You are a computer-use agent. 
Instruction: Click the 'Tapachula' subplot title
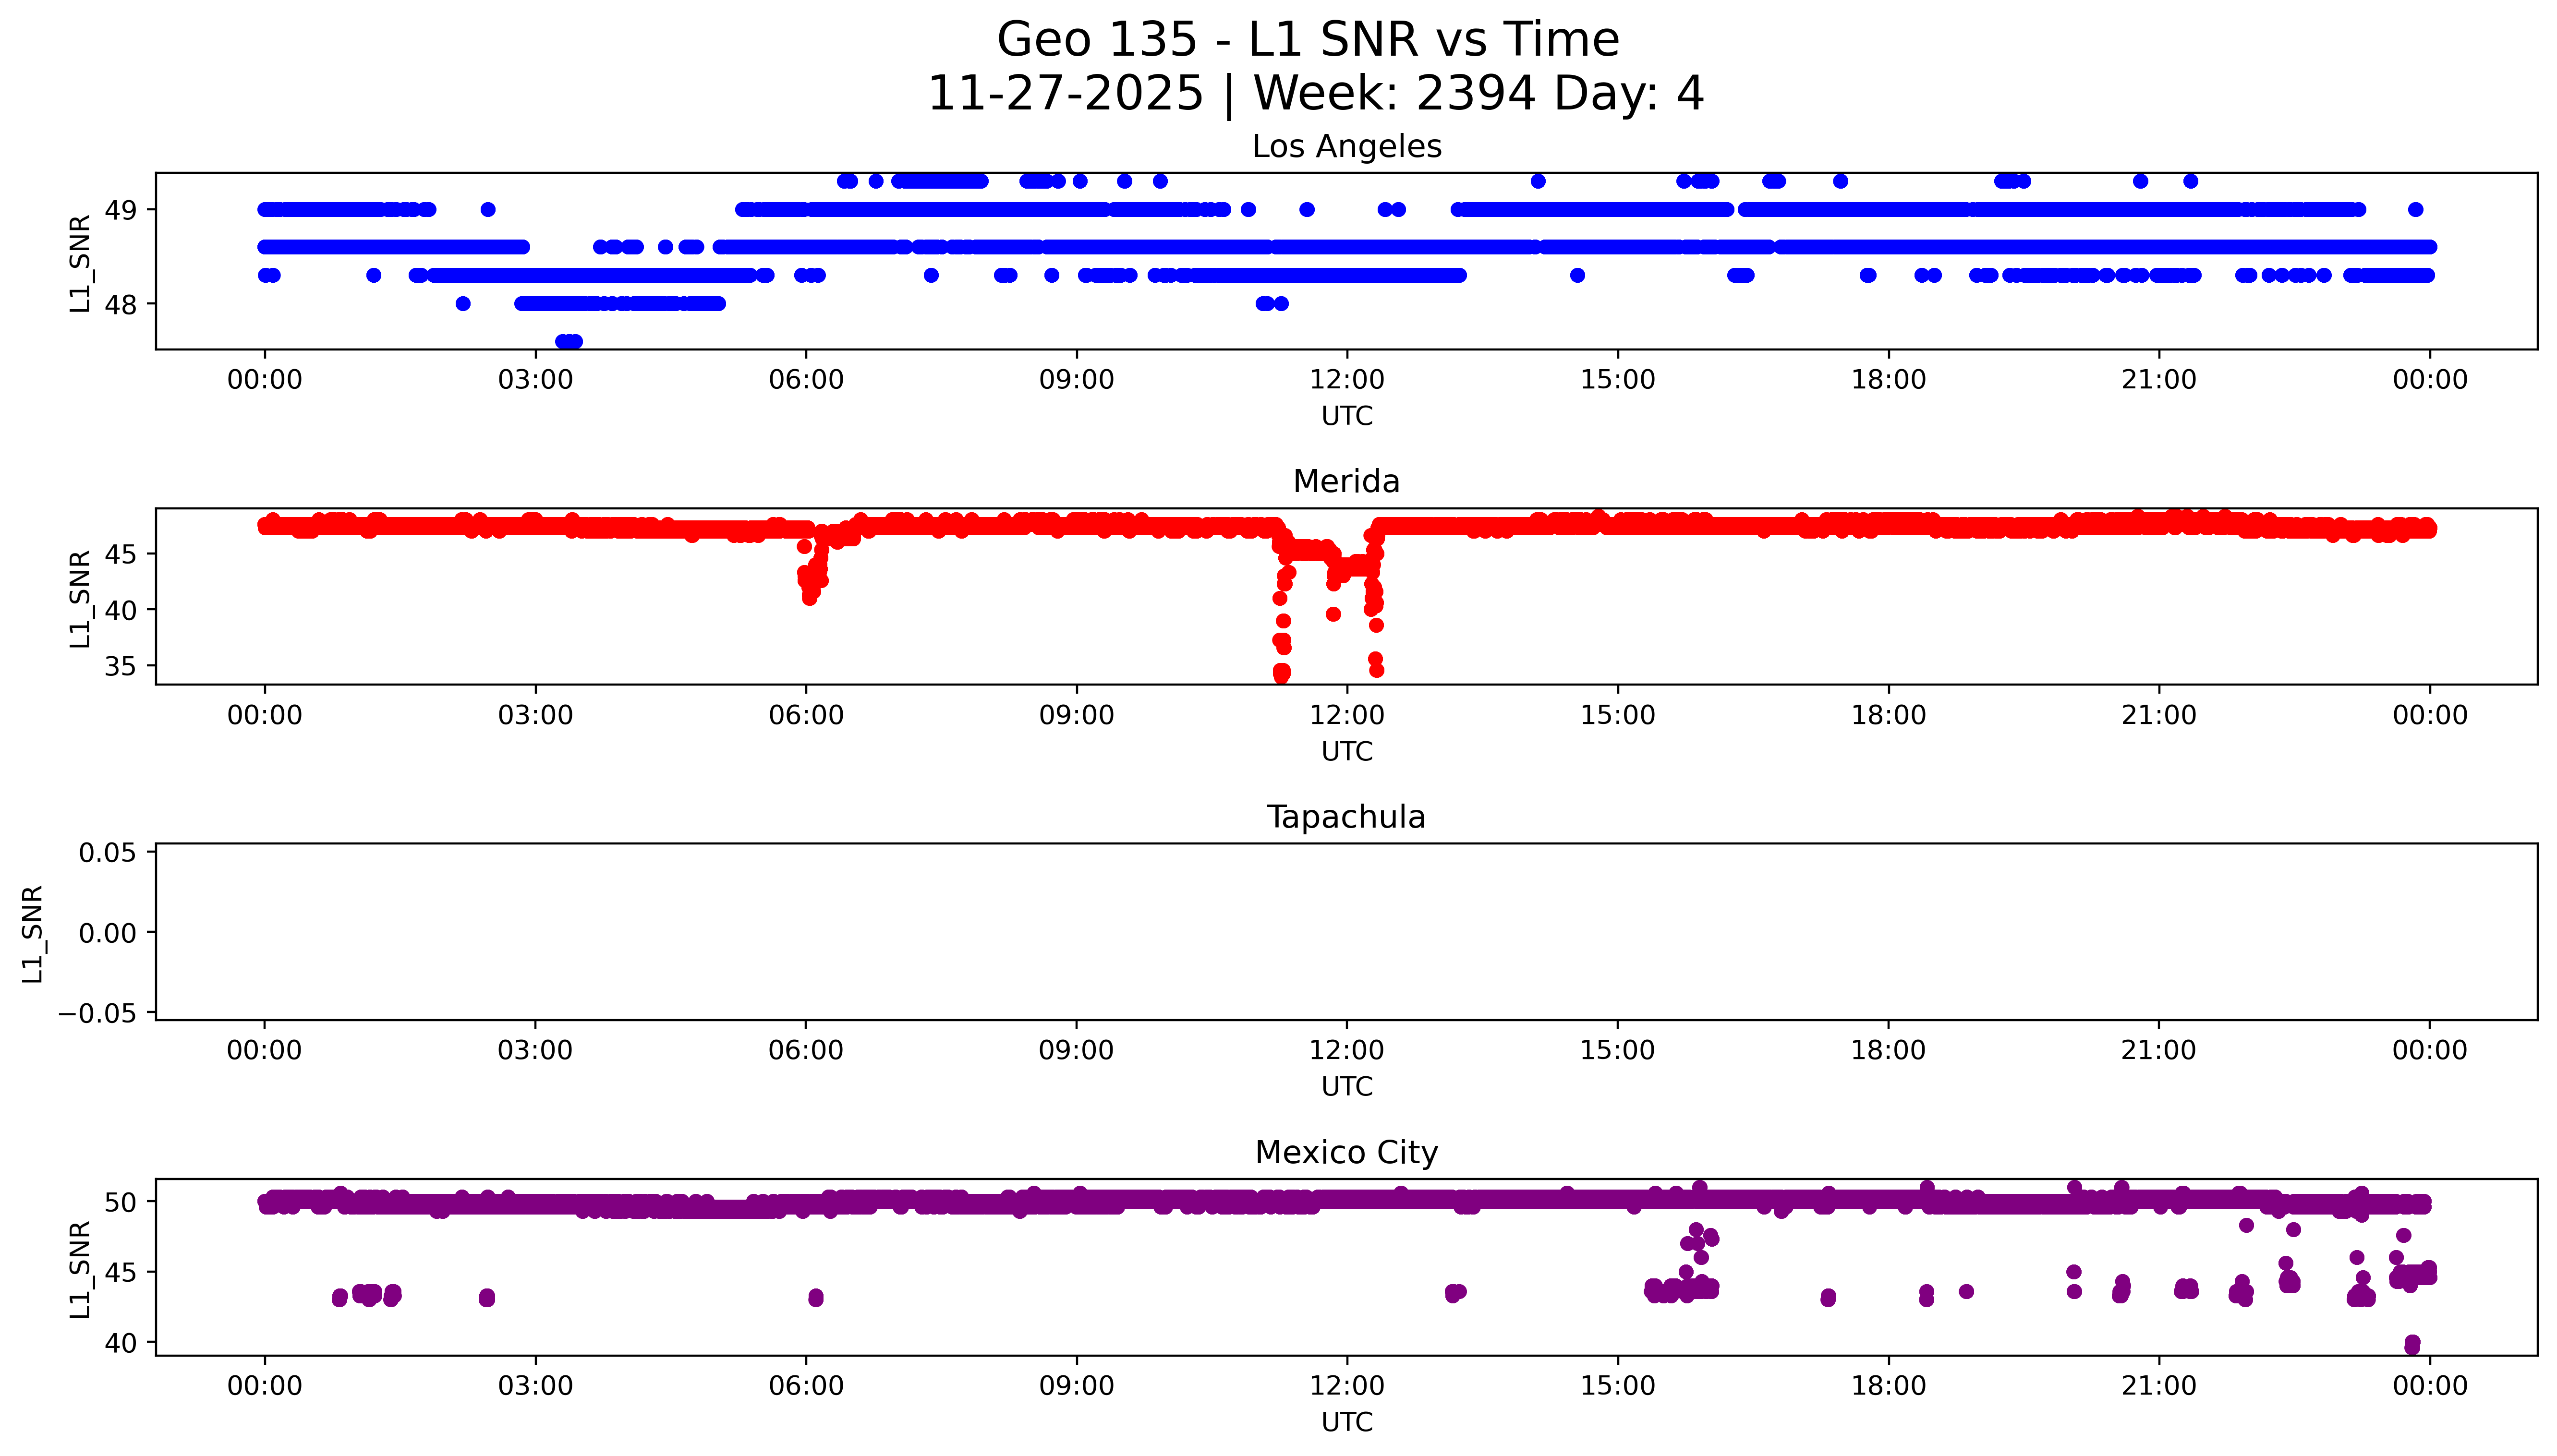click(1346, 817)
